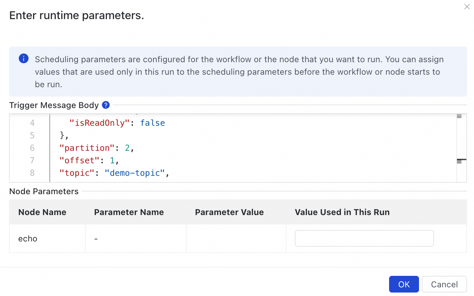Click line number 5 in the gutter
The height and width of the screenshot is (296, 474).
32,135
